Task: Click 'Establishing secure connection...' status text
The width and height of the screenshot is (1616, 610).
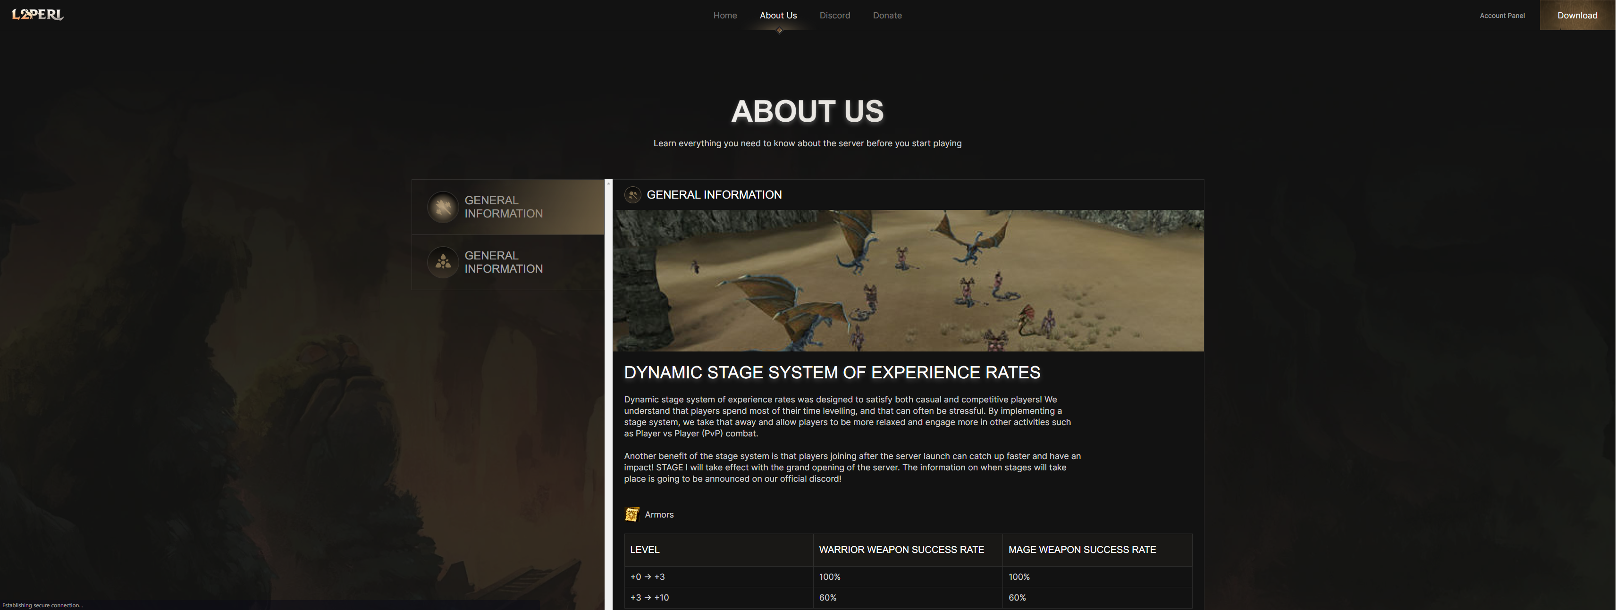Action: [42, 605]
